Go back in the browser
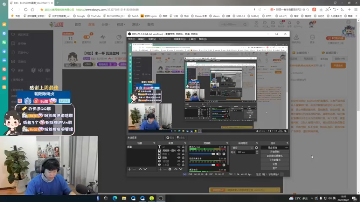360x202 pixels. click(x=13, y=9)
